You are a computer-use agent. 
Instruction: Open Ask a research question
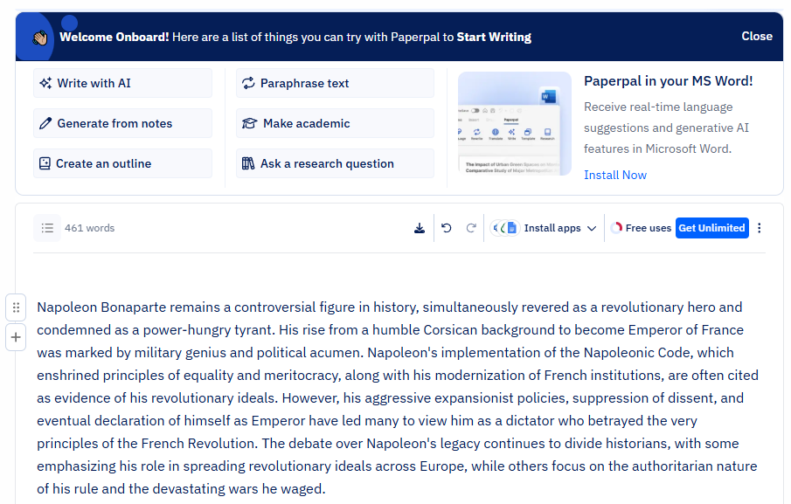tap(335, 164)
